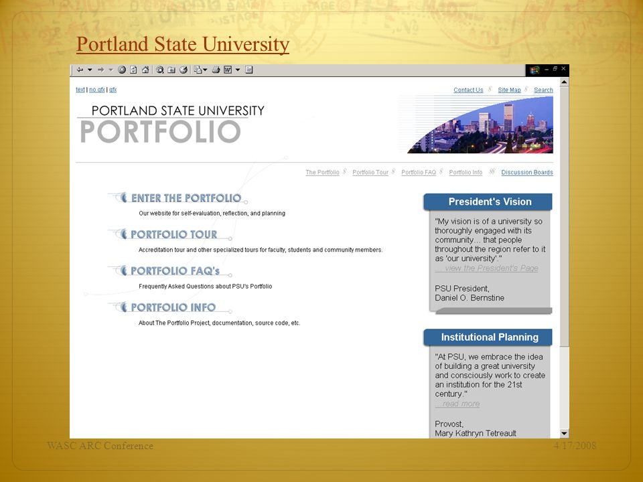Click the PORTFOLIO TOUR heading link
The image size is (643, 482).
(x=174, y=234)
